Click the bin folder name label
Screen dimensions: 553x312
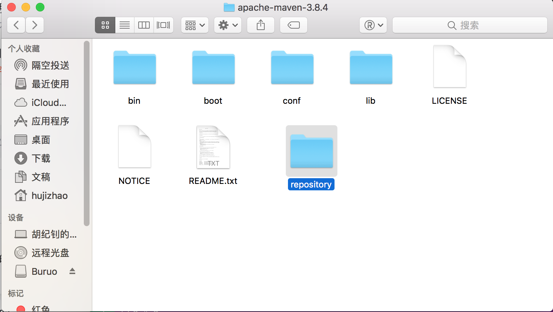134,101
